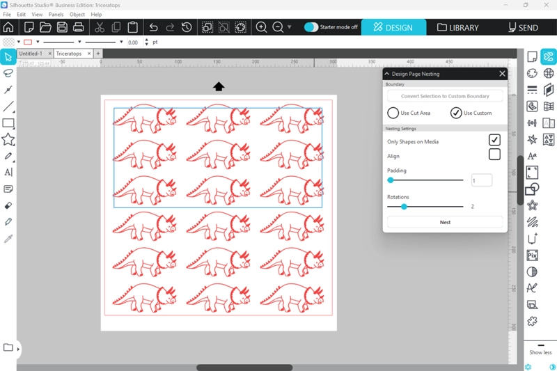557x371 pixels.
Task: Click the Zoom In magnifier icon
Action: click(261, 27)
